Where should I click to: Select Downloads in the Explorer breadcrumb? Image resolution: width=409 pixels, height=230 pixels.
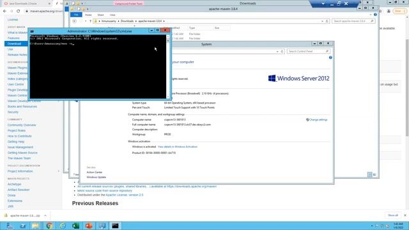tap(127, 21)
